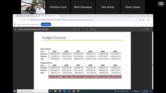Open Chrome three-dot browser menu
Image resolution: width=166 pixels, height=93 pixels.
point(151,20)
